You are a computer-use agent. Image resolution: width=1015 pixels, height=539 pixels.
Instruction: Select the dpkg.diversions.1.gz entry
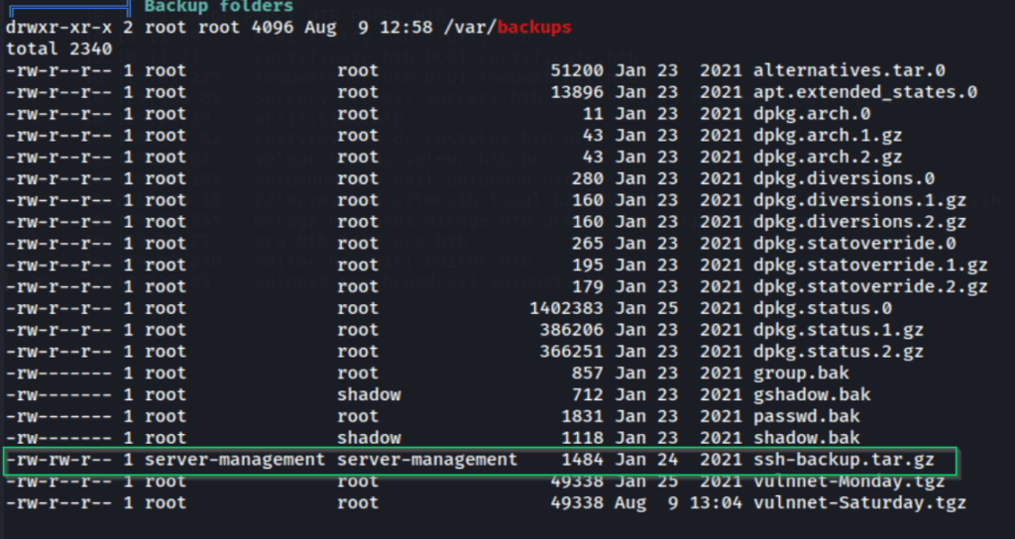[859, 200]
